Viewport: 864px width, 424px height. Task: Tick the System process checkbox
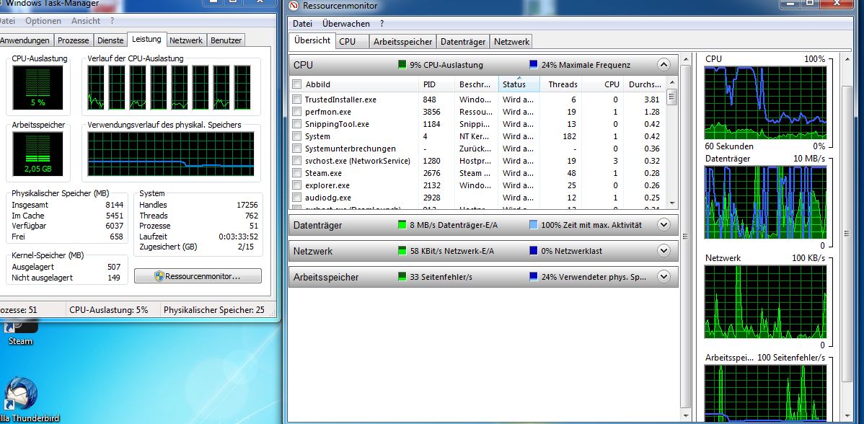click(296, 136)
